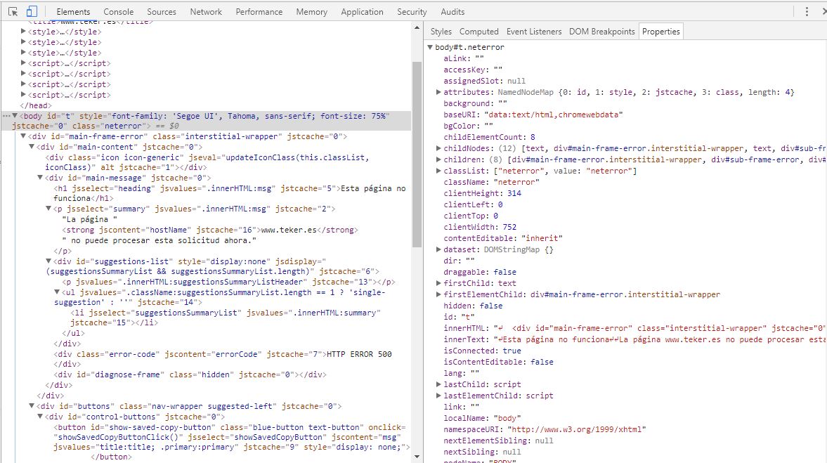This screenshot has width=827, height=463.
Task: Collapse the control-buttons div node
Action: coord(40,417)
